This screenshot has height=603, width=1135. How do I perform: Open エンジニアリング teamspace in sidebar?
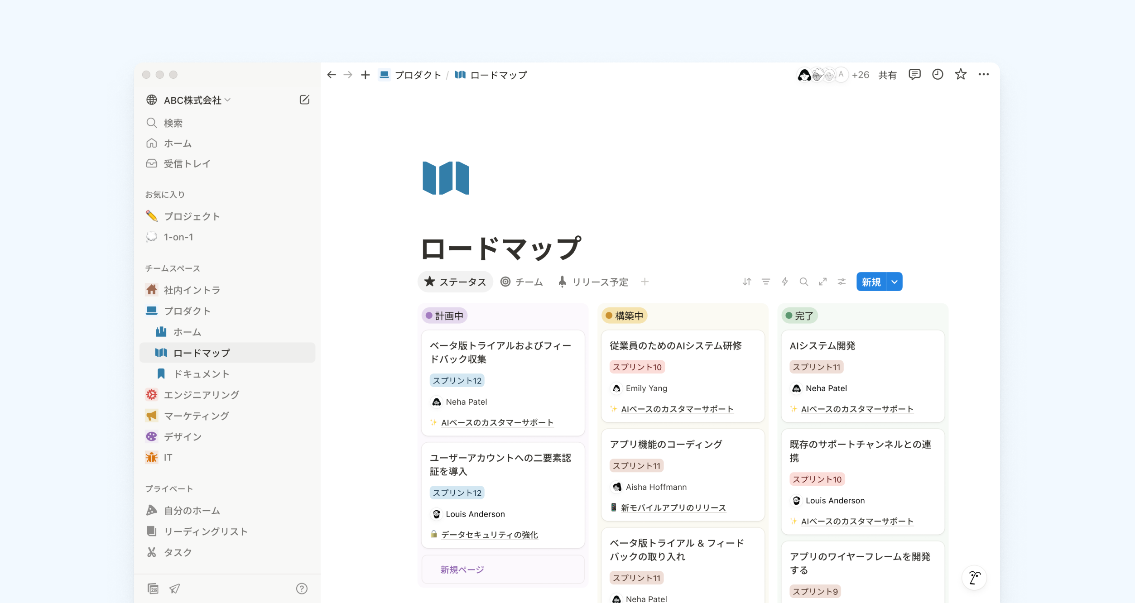tap(201, 395)
